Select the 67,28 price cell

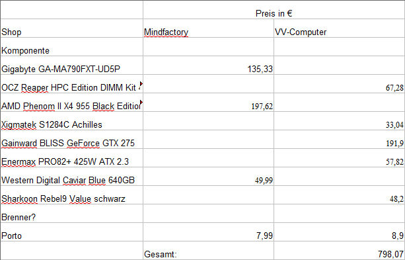point(339,84)
